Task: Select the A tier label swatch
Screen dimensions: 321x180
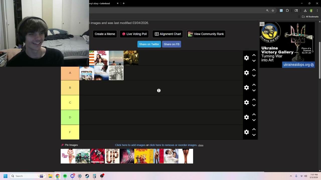Action: (x=70, y=73)
